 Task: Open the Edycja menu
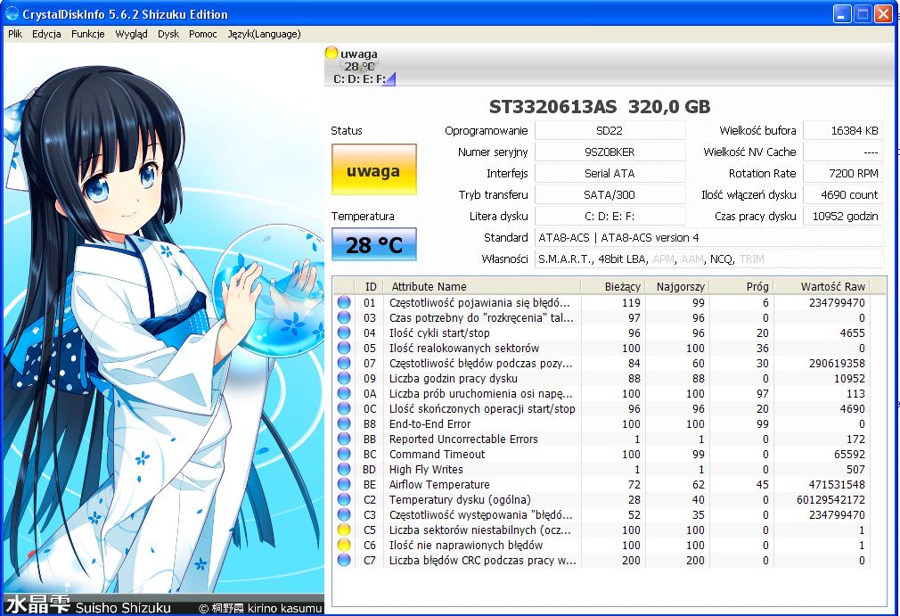46,34
